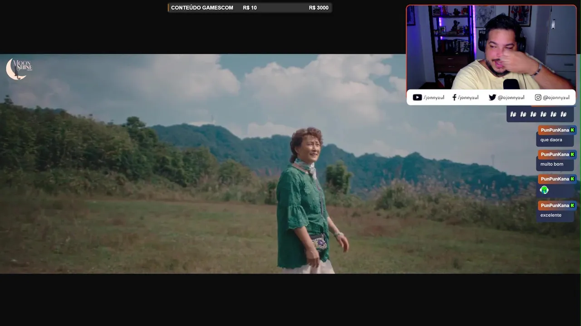Click the row of emotes in the top chat bubble
The height and width of the screenshot is (326, 581).
click(538, 114)
